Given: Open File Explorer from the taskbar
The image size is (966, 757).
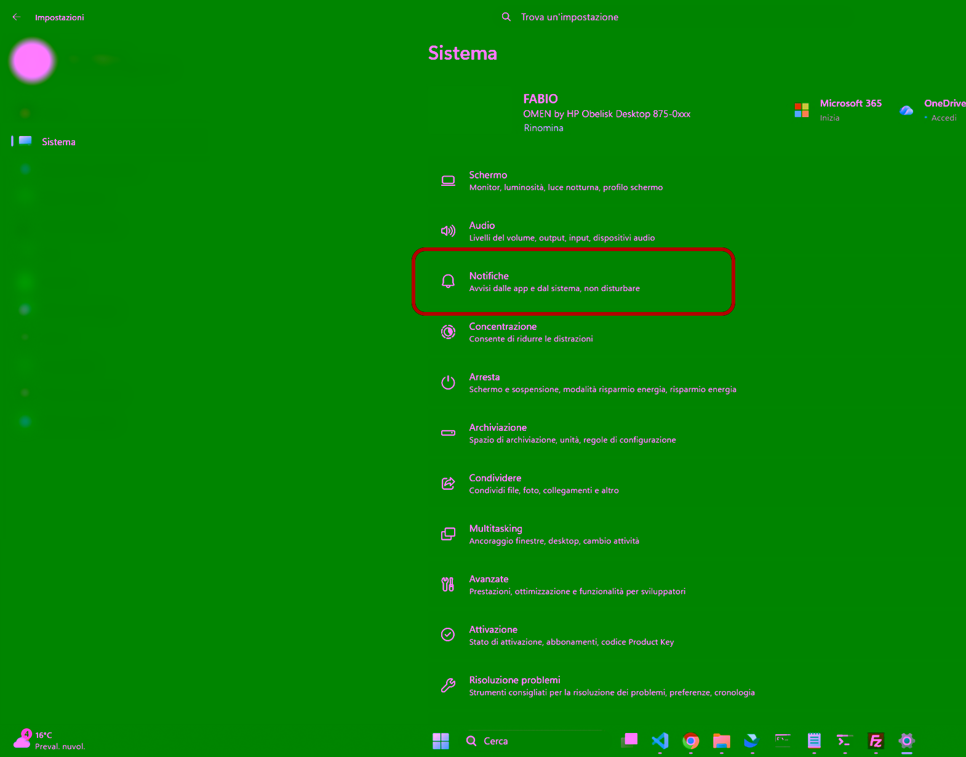Looking at the screenshot, I should coord(722,740).
